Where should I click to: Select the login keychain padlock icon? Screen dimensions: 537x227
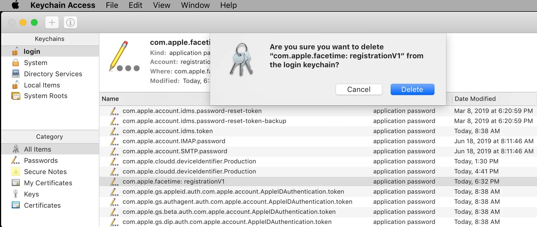coord(16,51)
